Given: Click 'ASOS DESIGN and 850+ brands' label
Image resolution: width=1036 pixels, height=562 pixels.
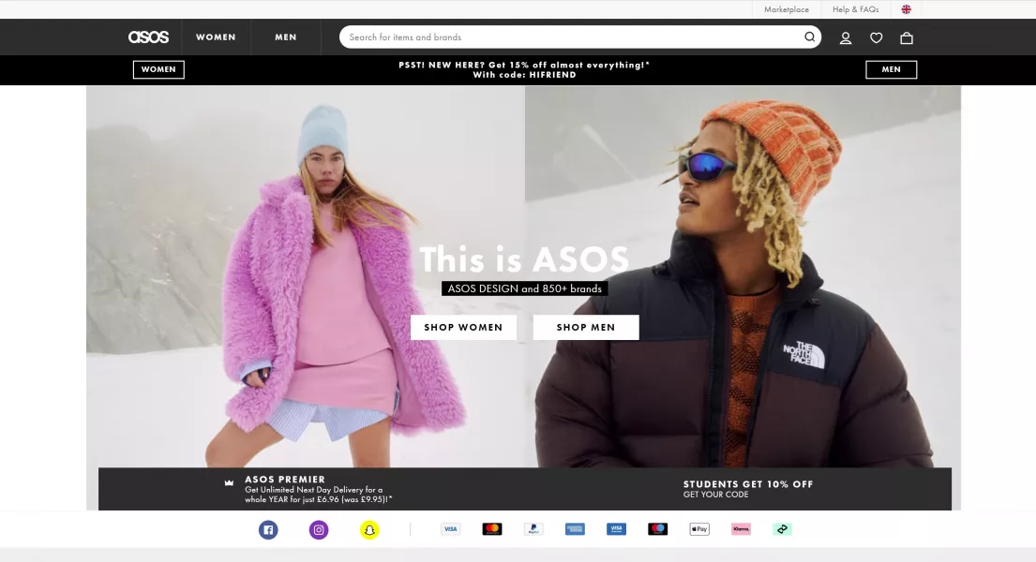Looking at the screenshot, I should tap(525, 288).
